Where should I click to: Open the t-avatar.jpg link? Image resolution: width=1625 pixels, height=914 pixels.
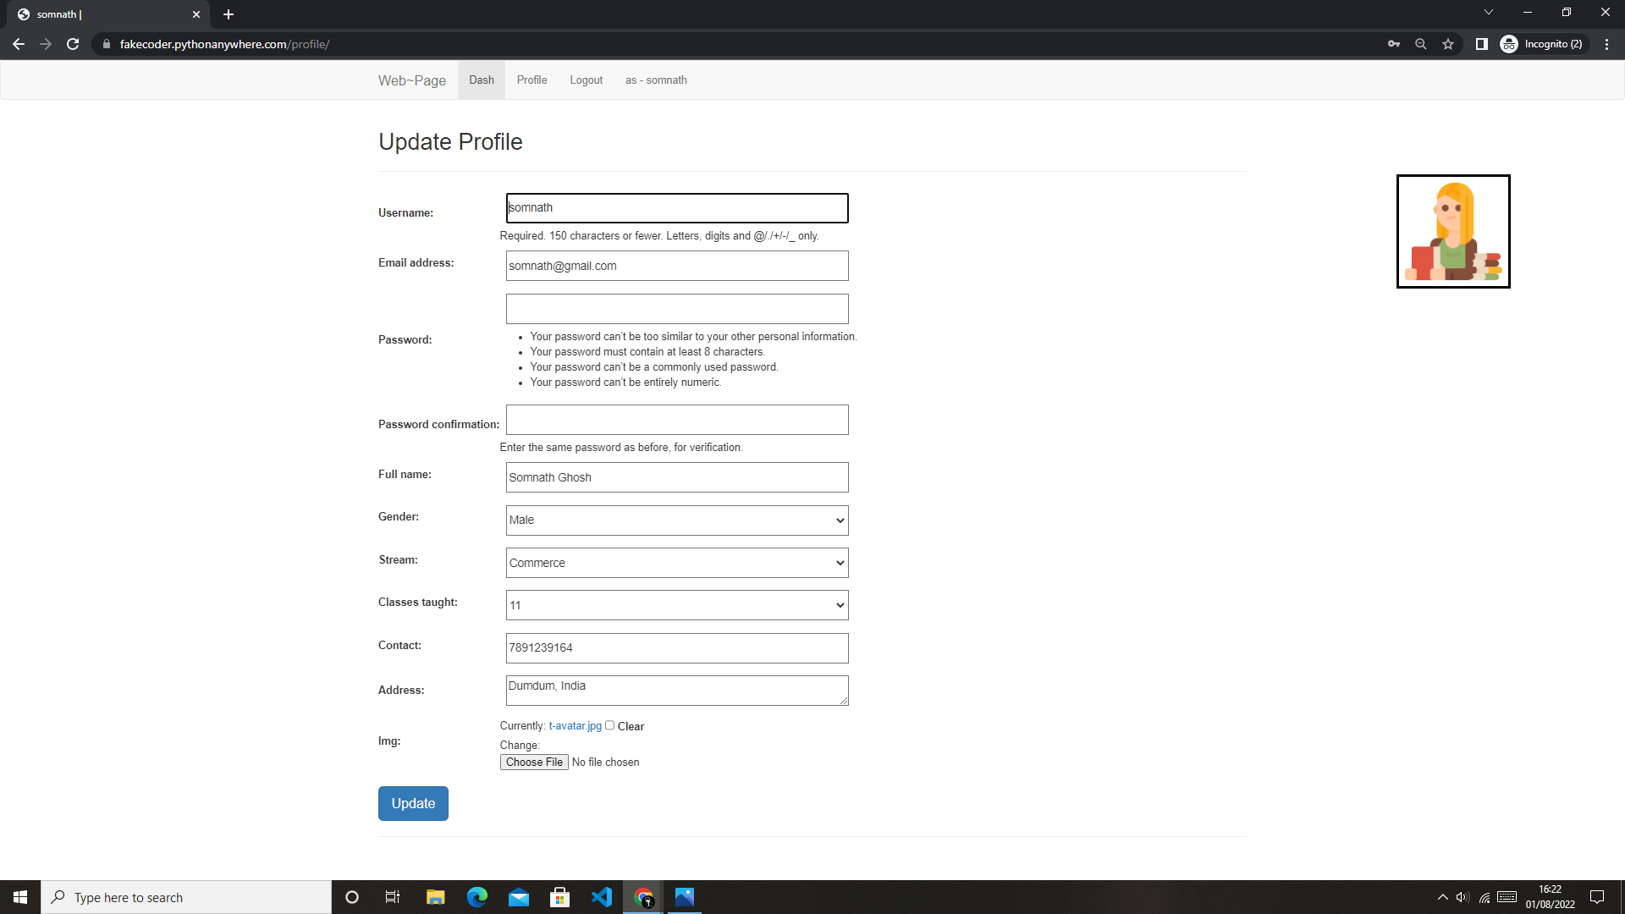(575, 725)
